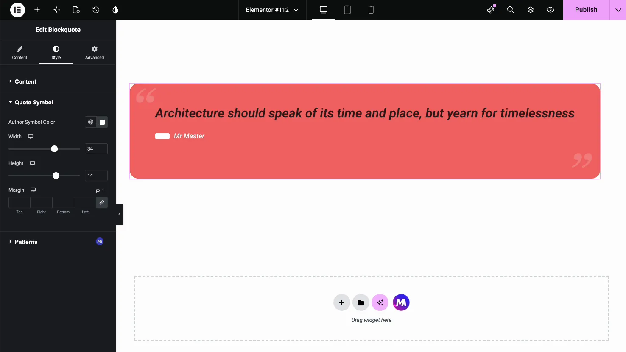
Task: Click the Drag widget here text
Action: pos(372,320)
